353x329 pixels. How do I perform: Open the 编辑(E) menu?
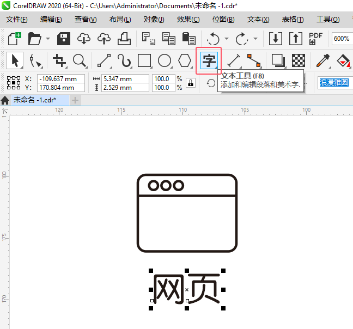(51, 20)
